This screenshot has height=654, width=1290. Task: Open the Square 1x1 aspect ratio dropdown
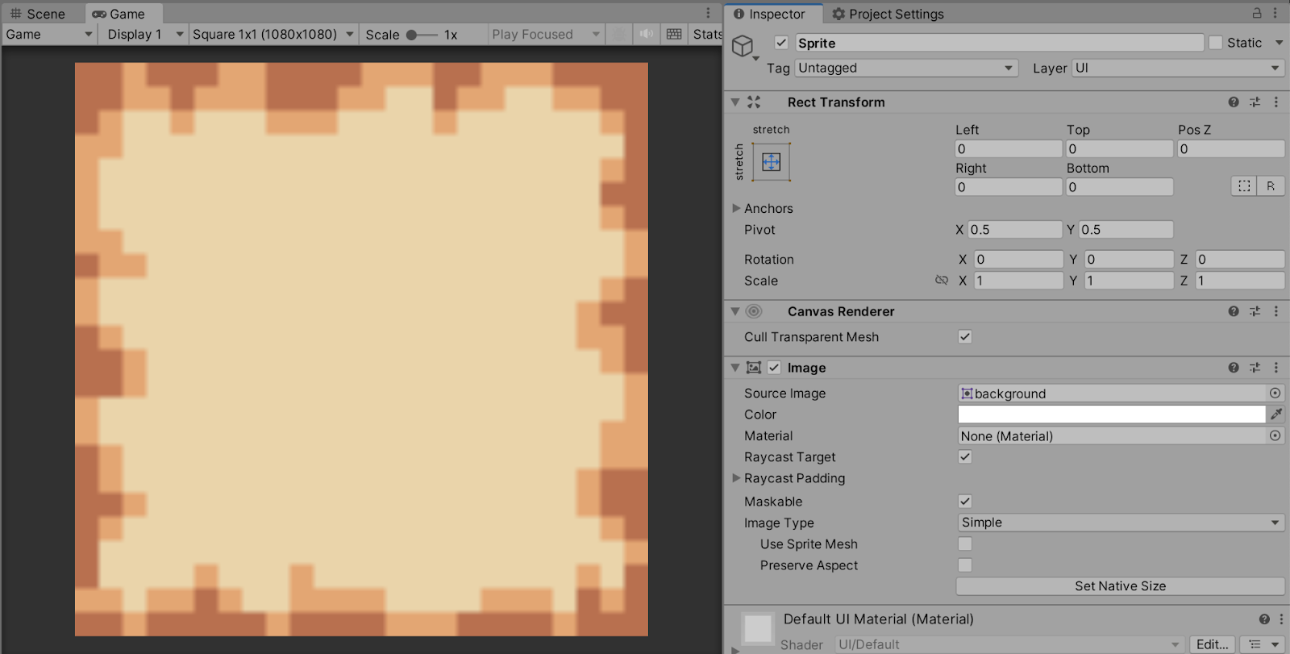click(273, 34)
